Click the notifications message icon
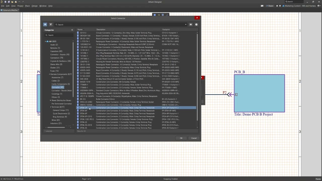 pyautogui.click(x=262, y=6)
